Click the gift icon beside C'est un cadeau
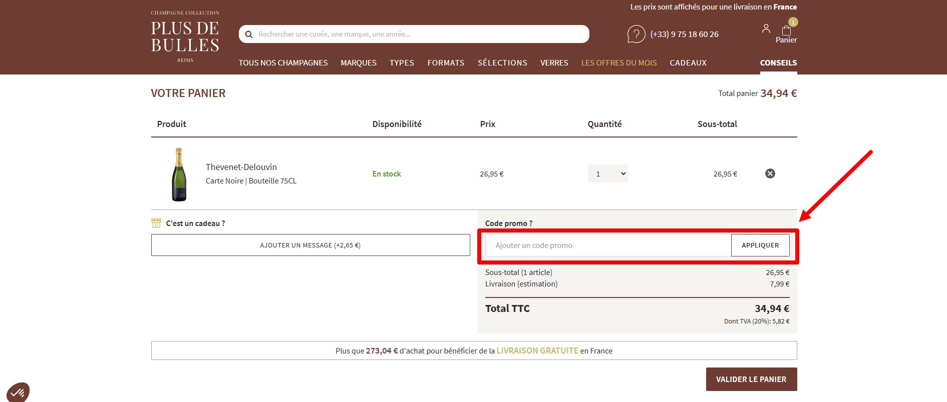This screenshot has height=402, width=947. pos(156,223)
